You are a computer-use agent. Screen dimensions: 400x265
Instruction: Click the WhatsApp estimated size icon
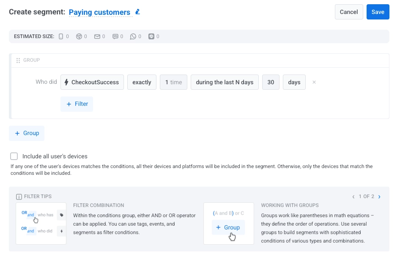(133, 36)
